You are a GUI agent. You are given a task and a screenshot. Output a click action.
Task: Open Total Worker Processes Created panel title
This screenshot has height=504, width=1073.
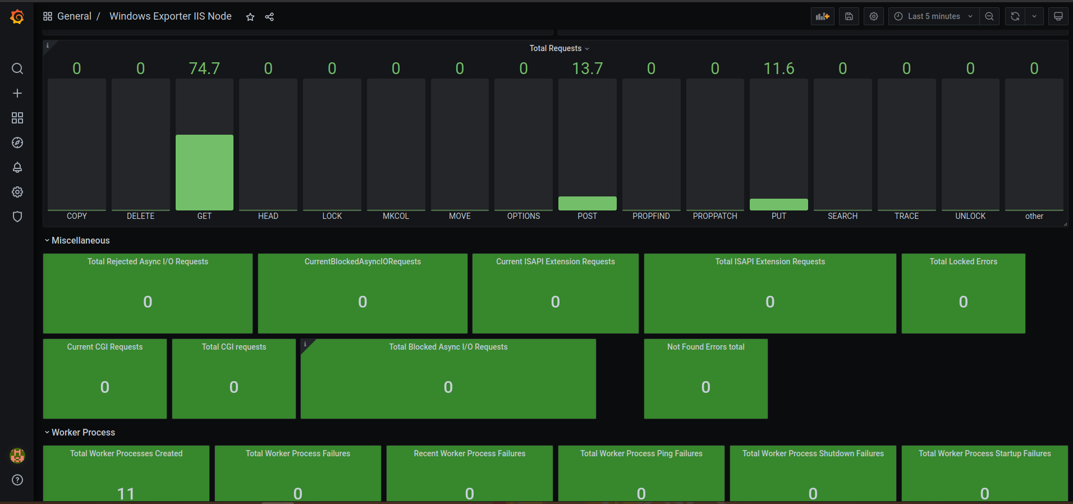(x=126, y=453)
